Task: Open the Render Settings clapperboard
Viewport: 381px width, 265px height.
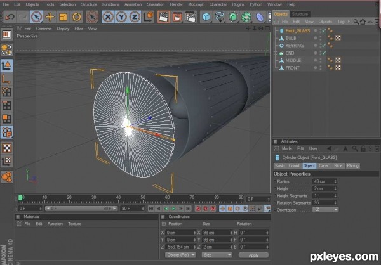Action: (x=190, y=17)
